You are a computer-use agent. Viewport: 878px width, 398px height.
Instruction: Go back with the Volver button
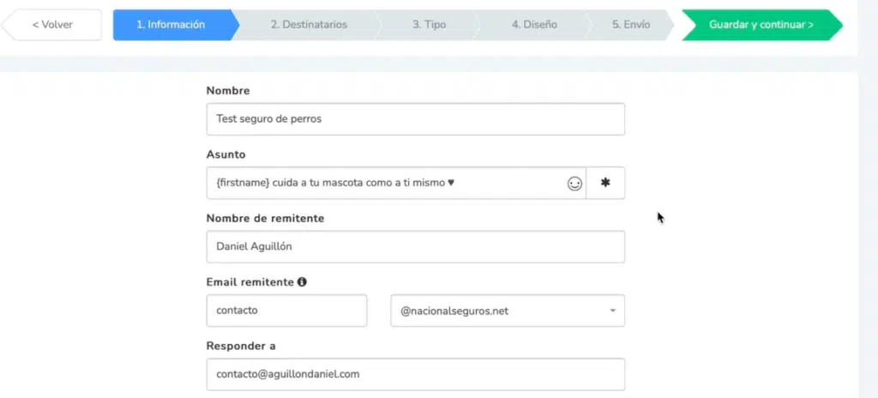[x=52, y=25]
